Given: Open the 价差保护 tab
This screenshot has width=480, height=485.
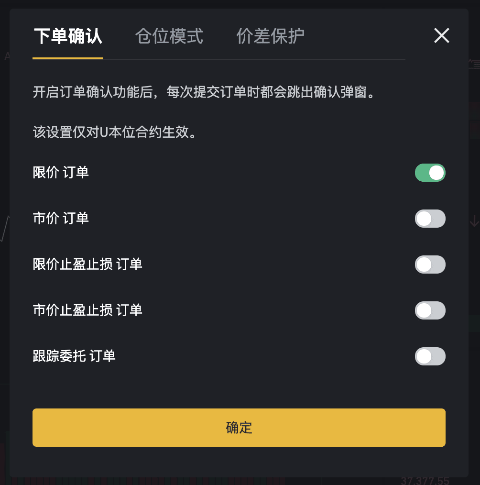Looking at the screenshot, I should point(271,36).
